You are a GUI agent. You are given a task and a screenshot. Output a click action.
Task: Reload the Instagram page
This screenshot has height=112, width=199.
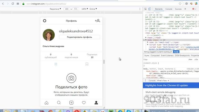click(13, 4)
